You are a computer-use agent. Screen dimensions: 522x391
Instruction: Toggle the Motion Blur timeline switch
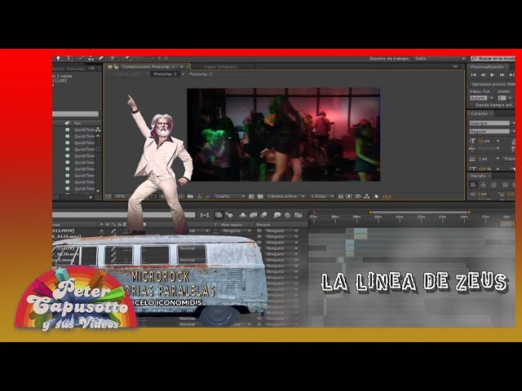pyautogui.click(x=264, y=215)
